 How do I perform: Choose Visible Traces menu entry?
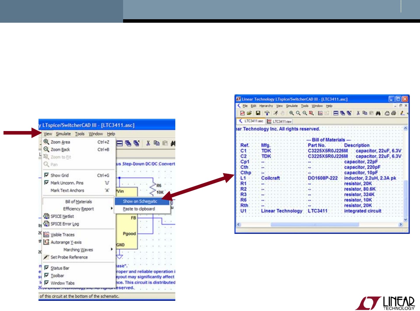[x=78, y=235]
